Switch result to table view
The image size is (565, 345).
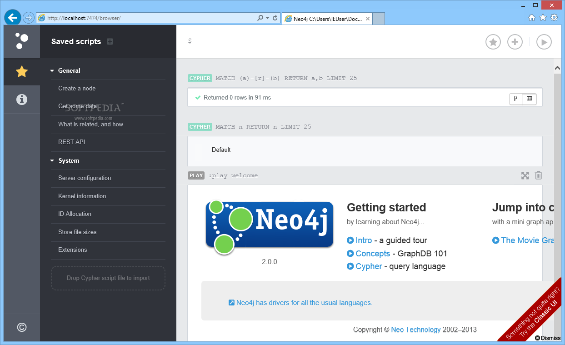click(530, 98)
